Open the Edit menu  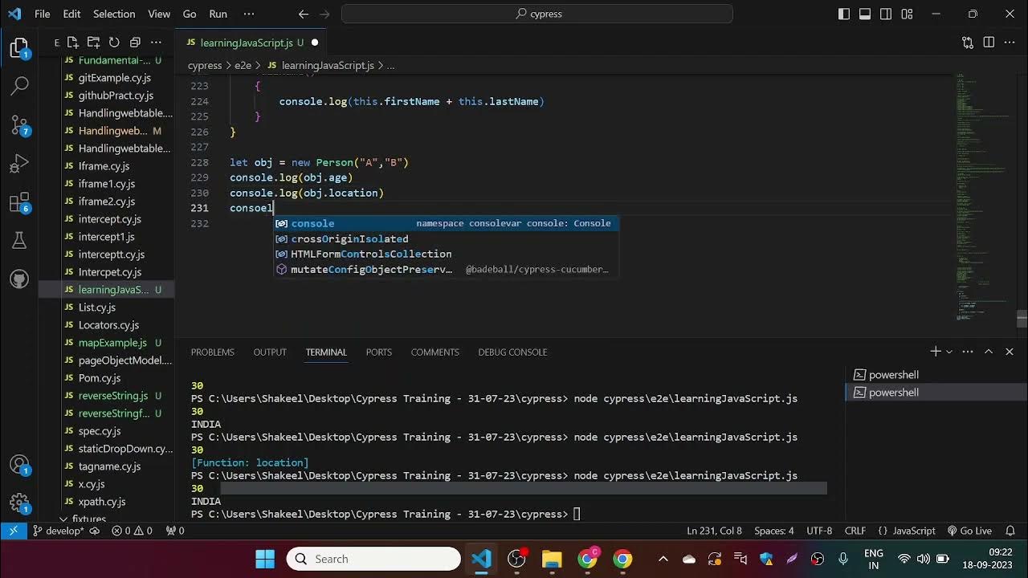71,14
